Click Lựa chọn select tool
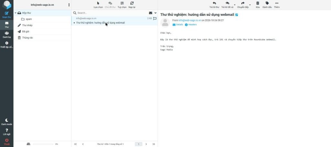This screenshot has width=331, height=147. click(x=98, y=5)
